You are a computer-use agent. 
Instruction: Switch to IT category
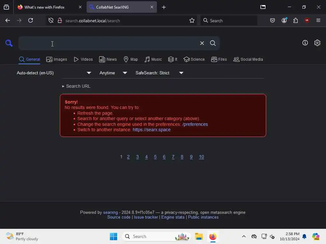pos(173,59)
